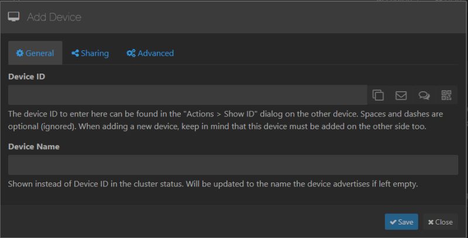
Task: Save the new device
Action: 401,222
